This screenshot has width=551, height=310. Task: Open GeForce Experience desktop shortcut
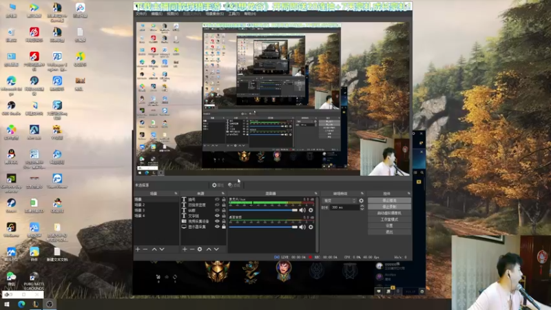click(11, 183)
